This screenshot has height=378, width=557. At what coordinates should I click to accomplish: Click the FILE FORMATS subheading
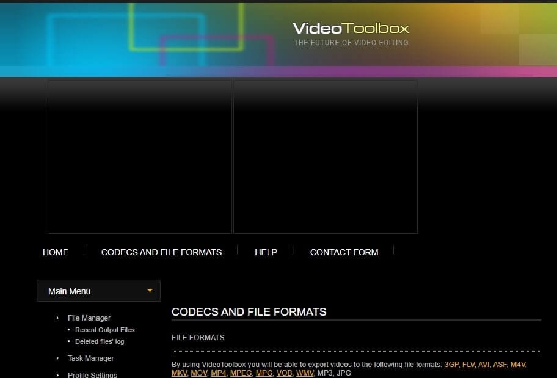[x=198, y=338]
